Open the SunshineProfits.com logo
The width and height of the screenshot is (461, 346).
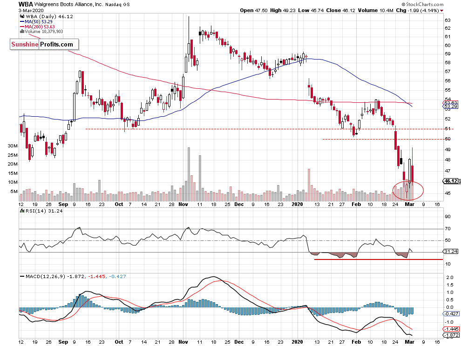[44, 44]
